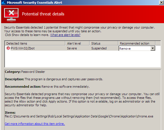Click the Severe alert level cell
This screenshot has width=164, height=130.
(x=72, y=48)
